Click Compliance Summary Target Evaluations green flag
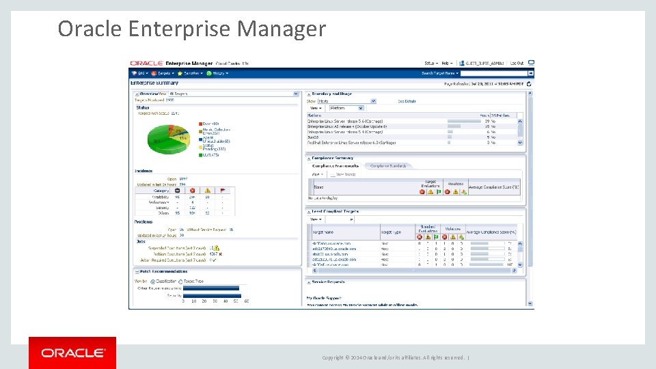The width and height of the screenshot is (656, 369). [x=439, y=192]
